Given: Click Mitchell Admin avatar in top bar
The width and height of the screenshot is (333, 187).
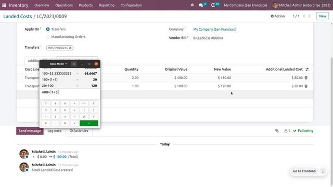Looking at the screenshot, I should (275, 5).
